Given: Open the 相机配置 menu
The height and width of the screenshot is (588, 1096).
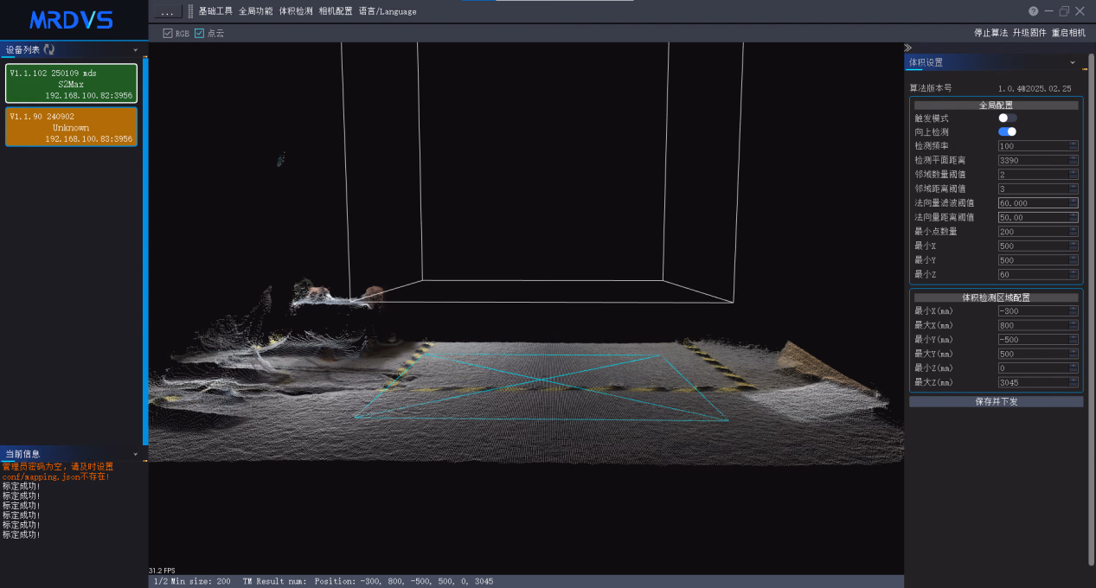Looking at the screenshot, I should pos(336,11).
